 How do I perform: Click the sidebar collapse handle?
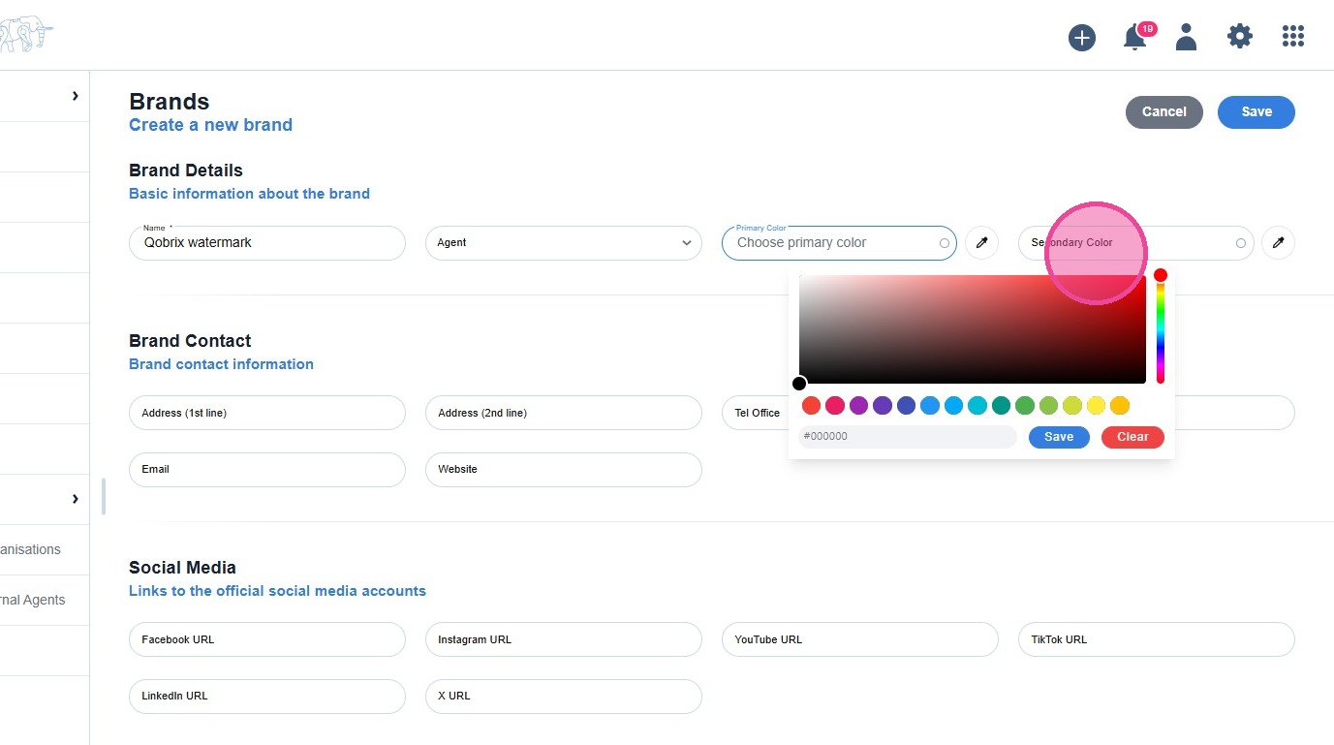click(104, 496)
